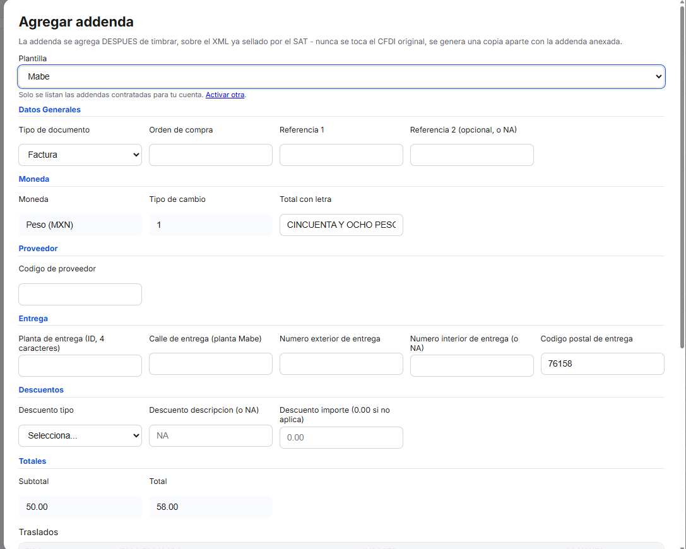Focus the Descuento importe field
This screenshot has height=549, width=686.
341,437
